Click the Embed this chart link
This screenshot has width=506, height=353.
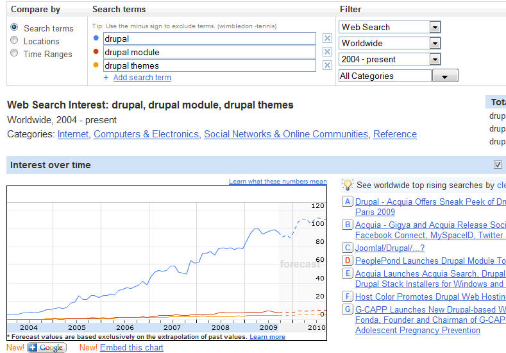tap(131, 347)
